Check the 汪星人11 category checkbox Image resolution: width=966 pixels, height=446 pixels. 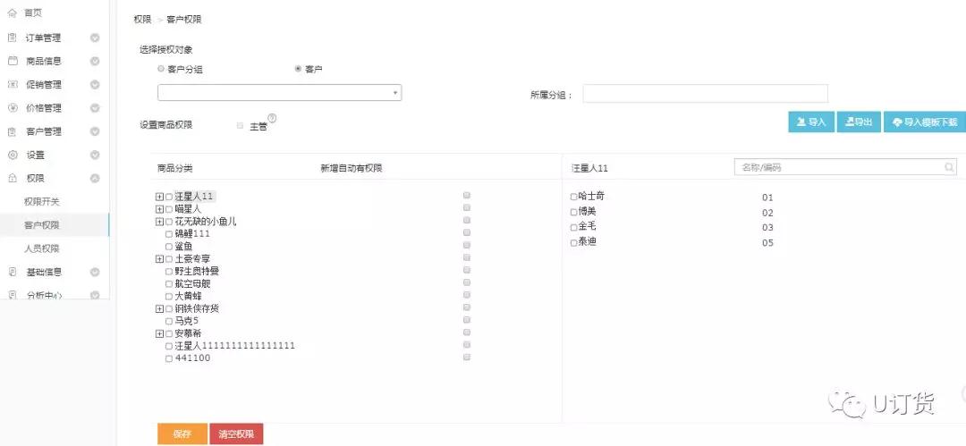[x=169, y=197]
